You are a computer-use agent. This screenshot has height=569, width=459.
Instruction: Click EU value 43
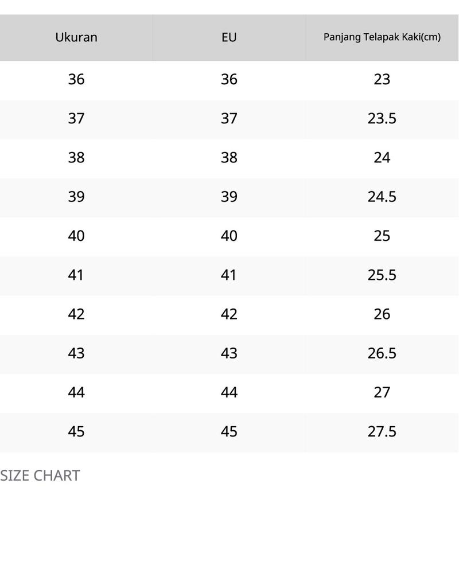(x=229, y=353)
